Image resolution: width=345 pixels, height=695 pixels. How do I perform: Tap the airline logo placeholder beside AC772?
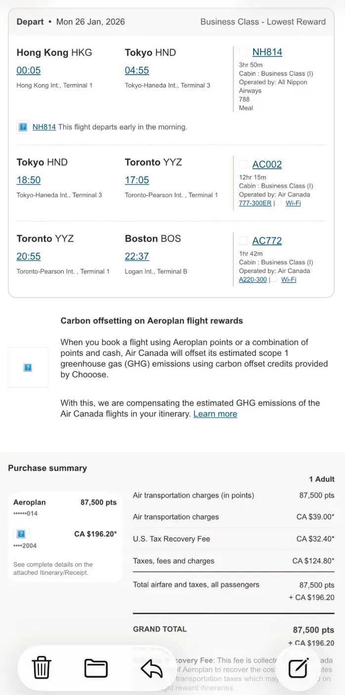coord(243,241)
